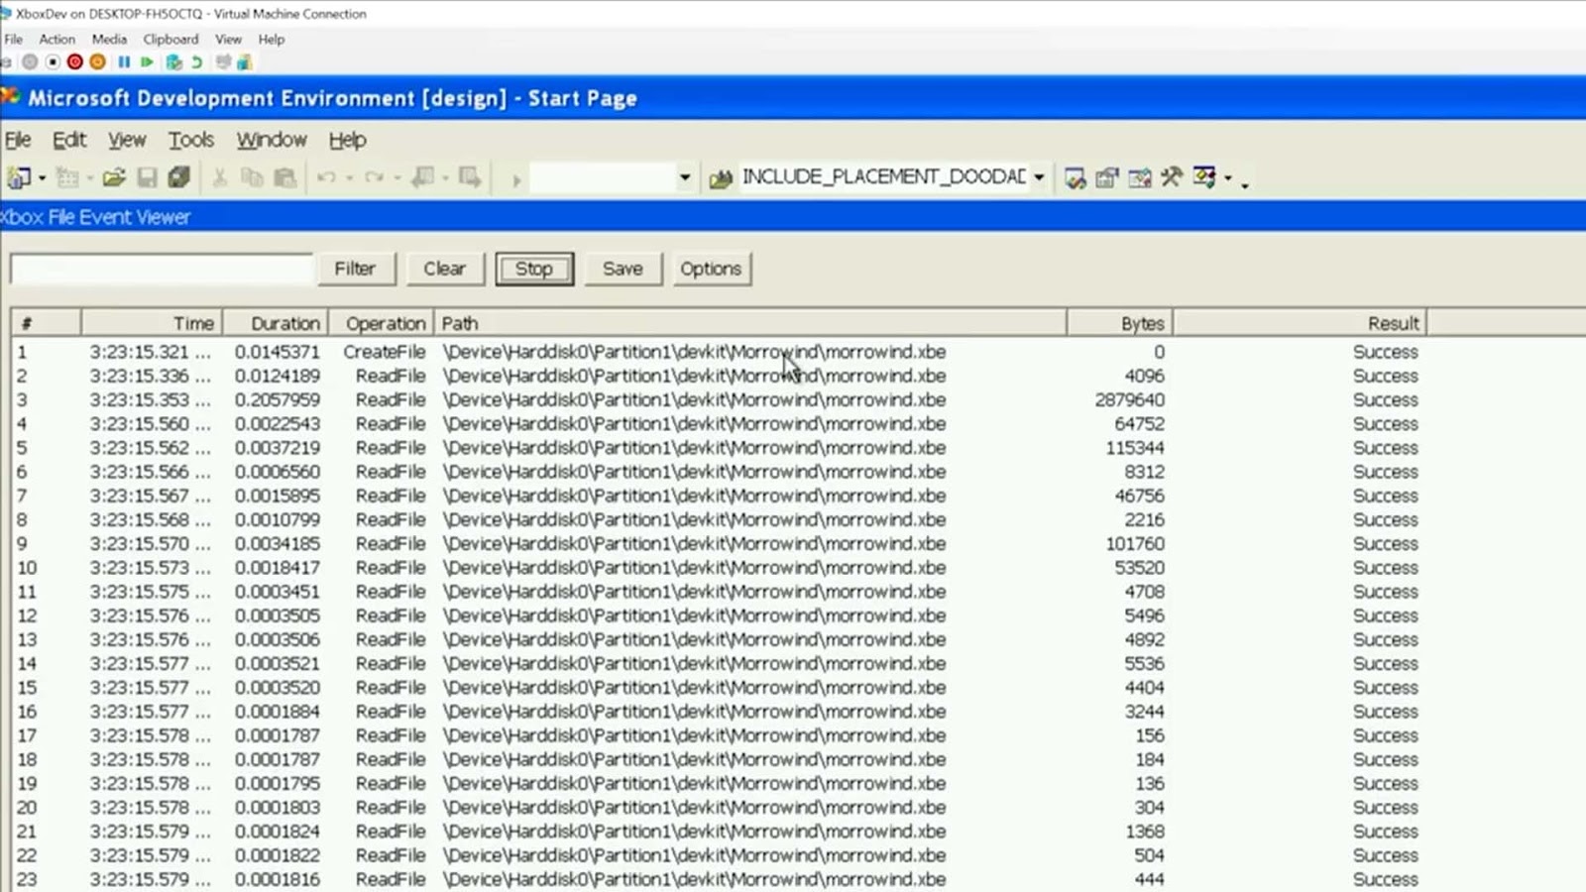
Task: Click the VM Turn Off black-square icon
Action: [x=53, y=61]
